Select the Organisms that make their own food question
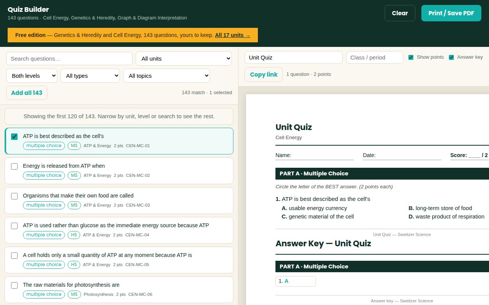This screenshot has width=489, height=305. coord(15,196)
